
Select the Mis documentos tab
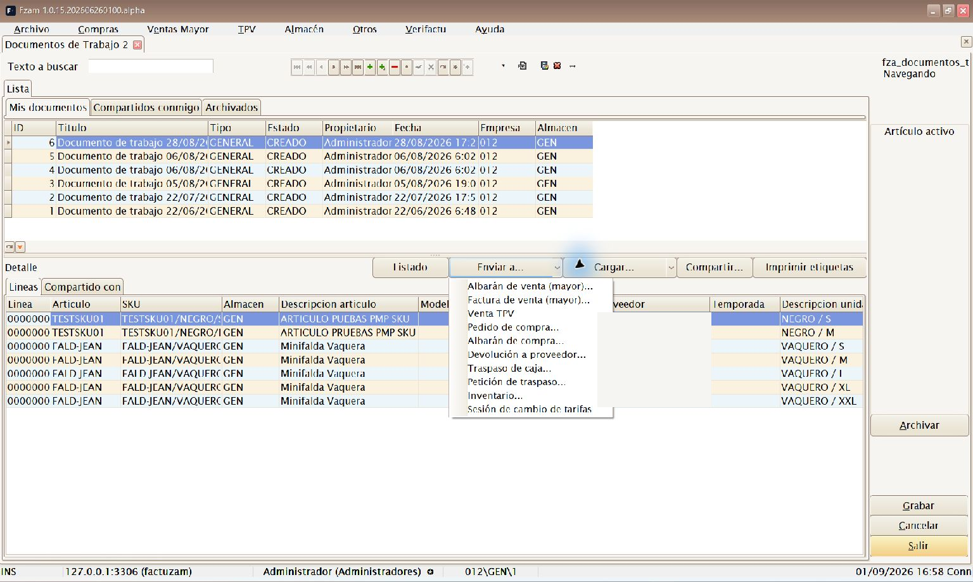[48, 107]
